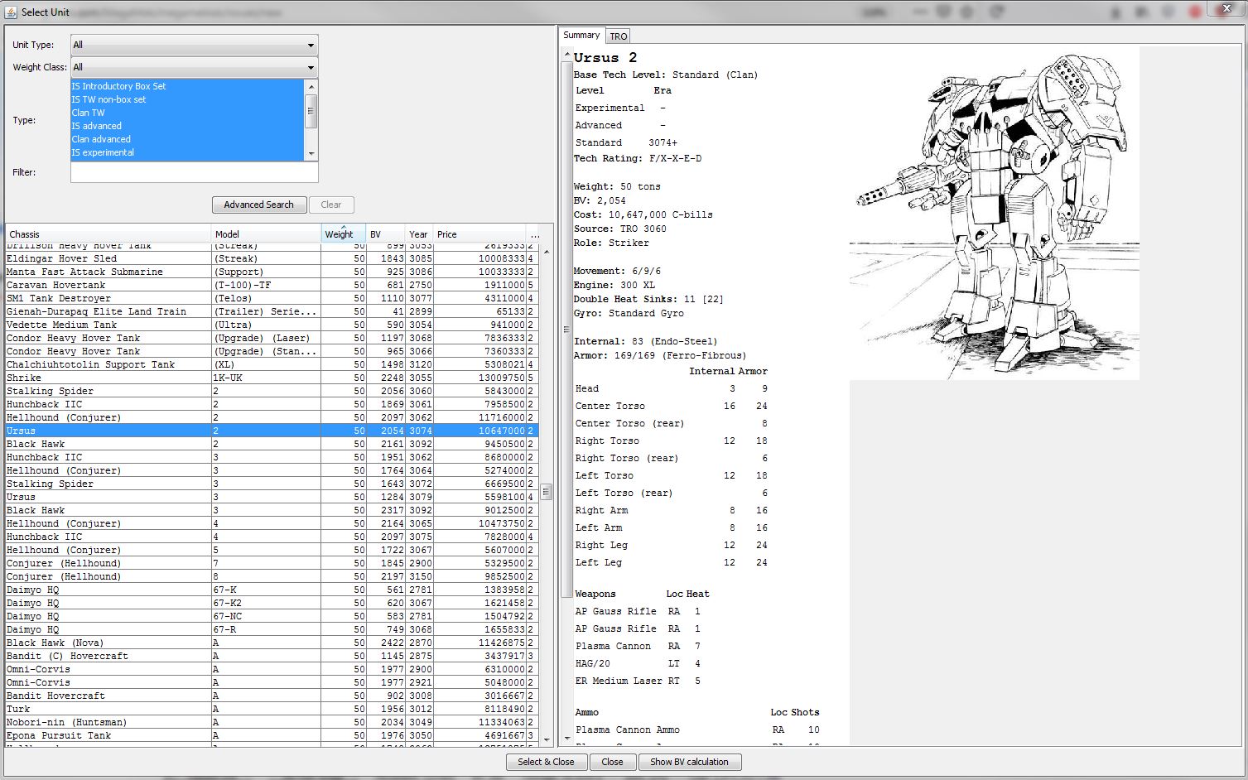Select the Caravan Hovertank row

click(x=272, y=285)
